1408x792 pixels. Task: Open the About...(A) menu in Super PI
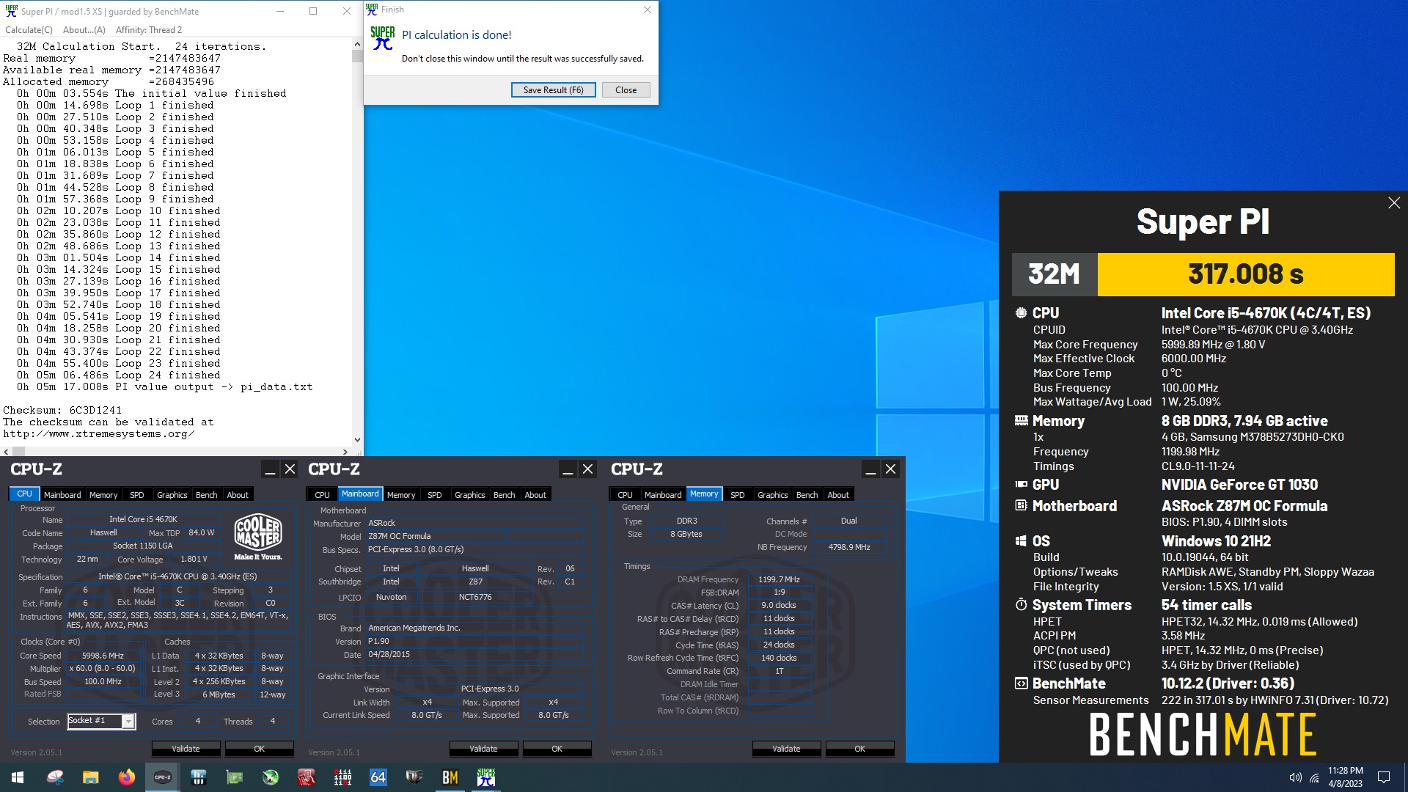pyautogui.click(x=84, y=30)
